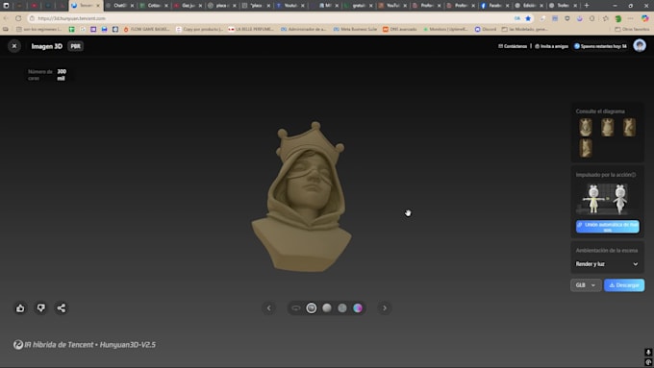Click the Tencent Hunyuan3D logo text
Image resolution: width=654 pixels, height=368 pixels.
(x=85, y=345)
